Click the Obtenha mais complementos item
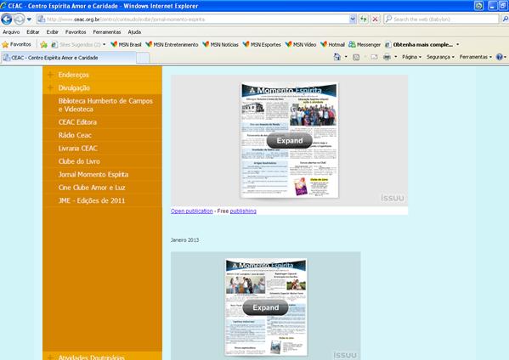The height and width of the screenshot is (360, 509). (419, 44)
